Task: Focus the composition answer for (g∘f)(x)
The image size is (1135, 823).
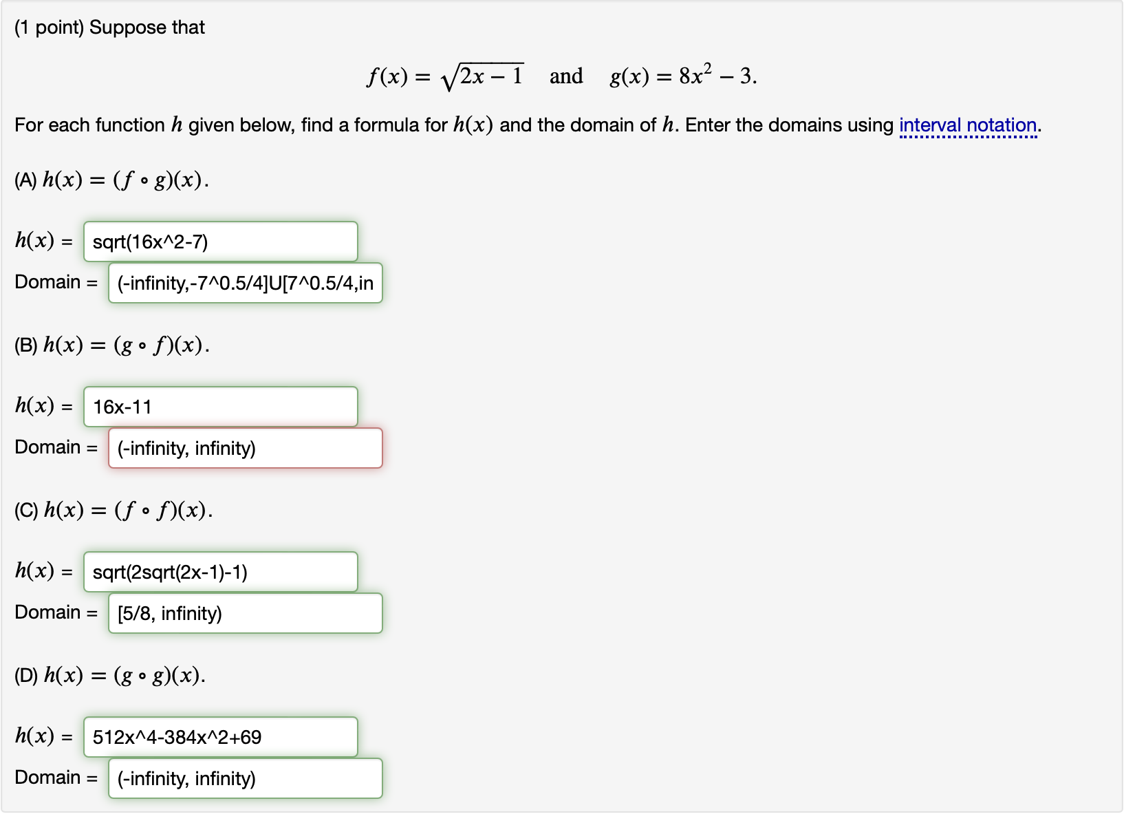Action: (x=220, y=407)
